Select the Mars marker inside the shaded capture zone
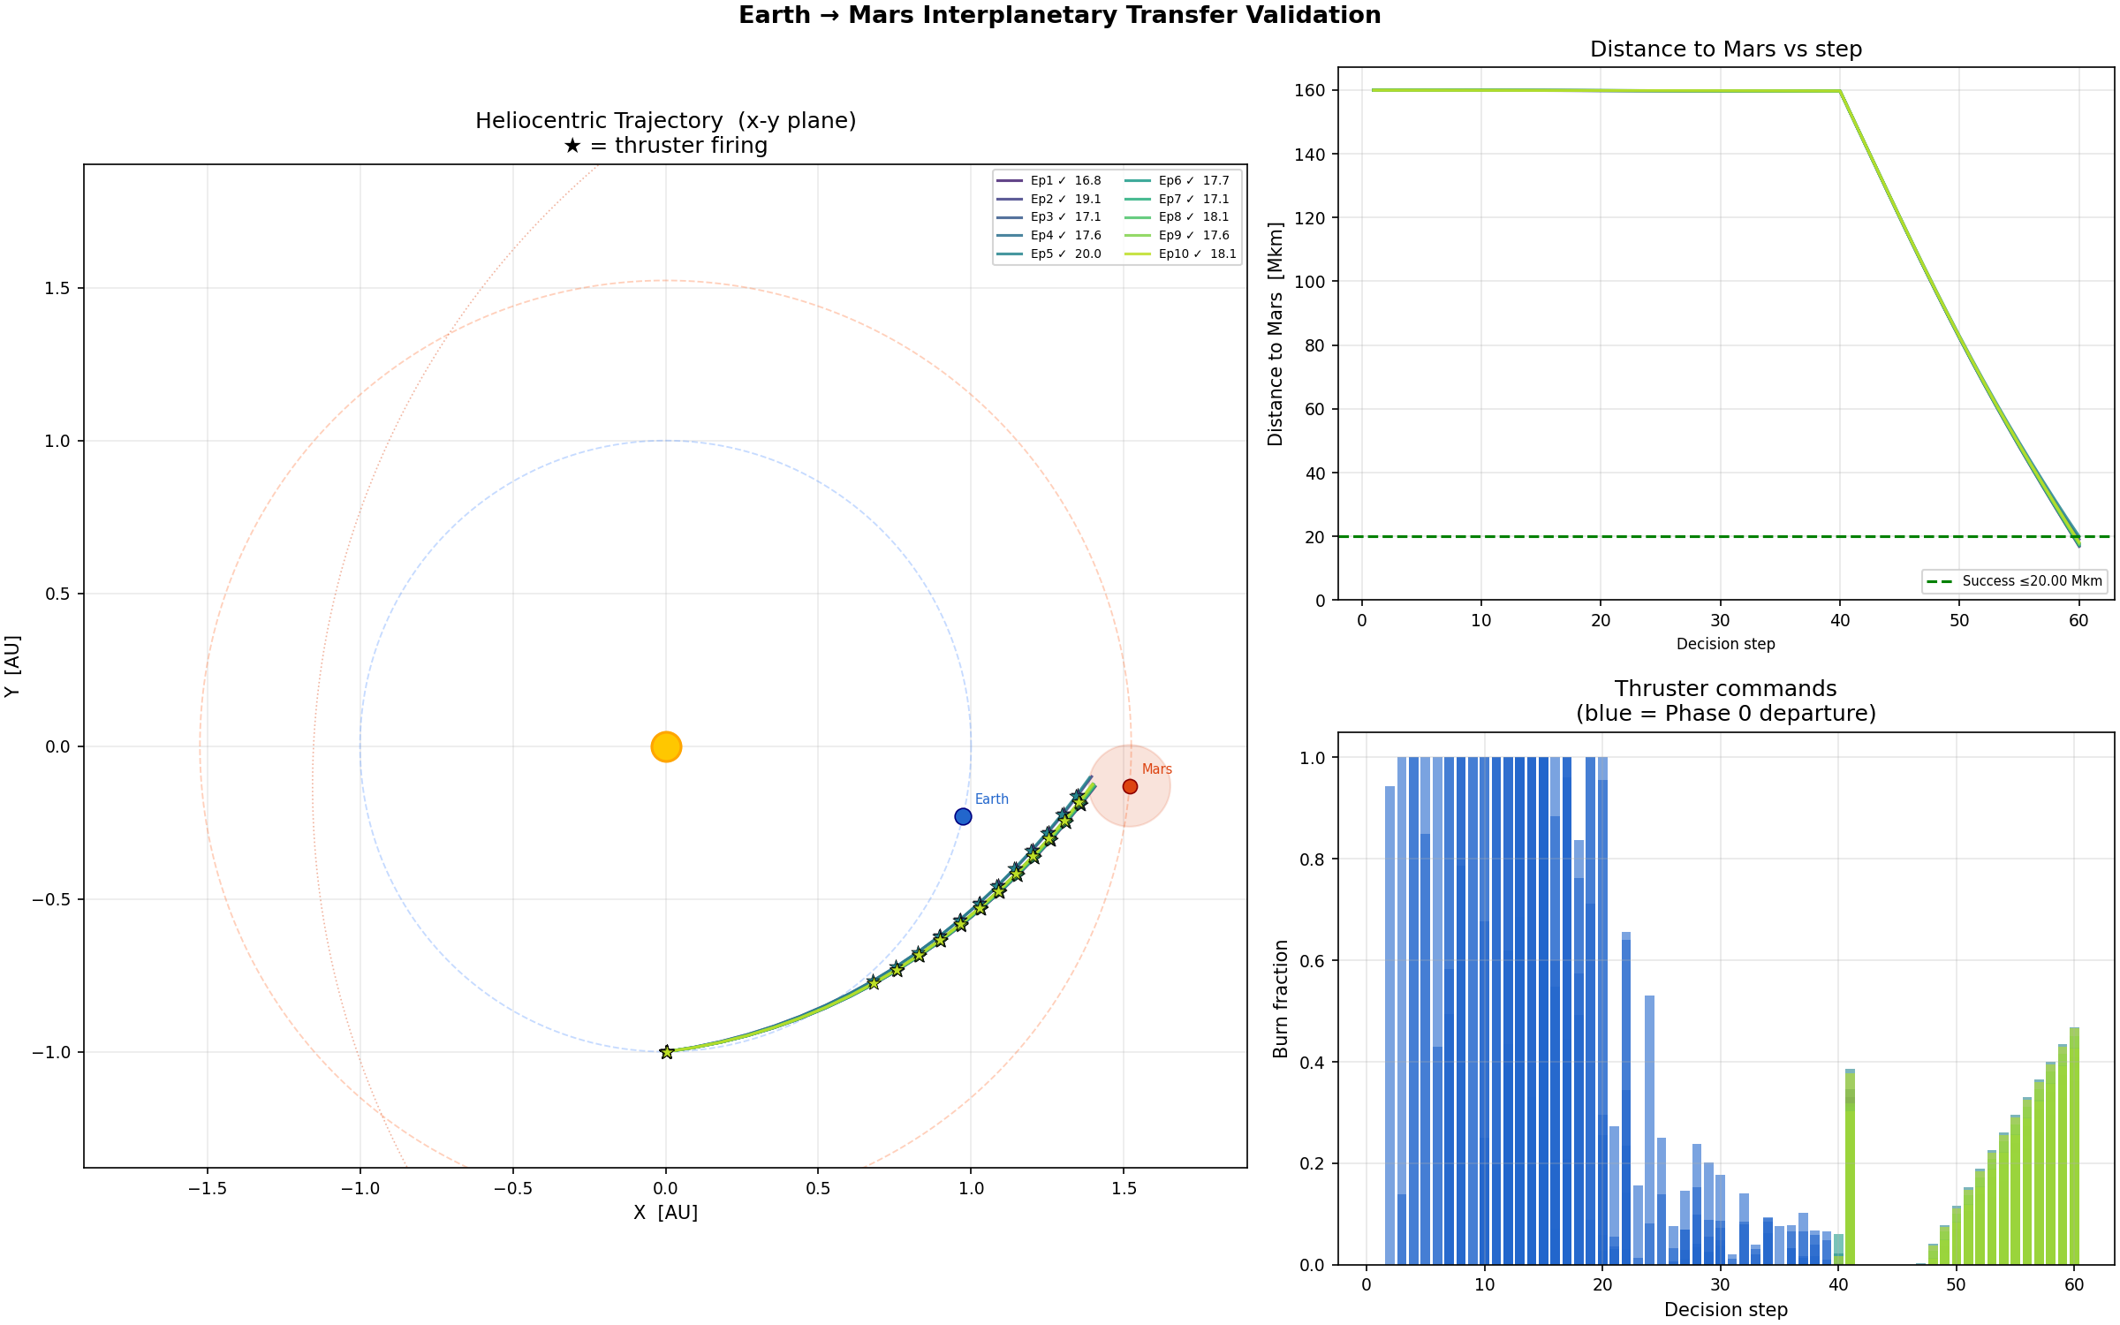This screenshot has width=2120, height=1325. 1131,785
